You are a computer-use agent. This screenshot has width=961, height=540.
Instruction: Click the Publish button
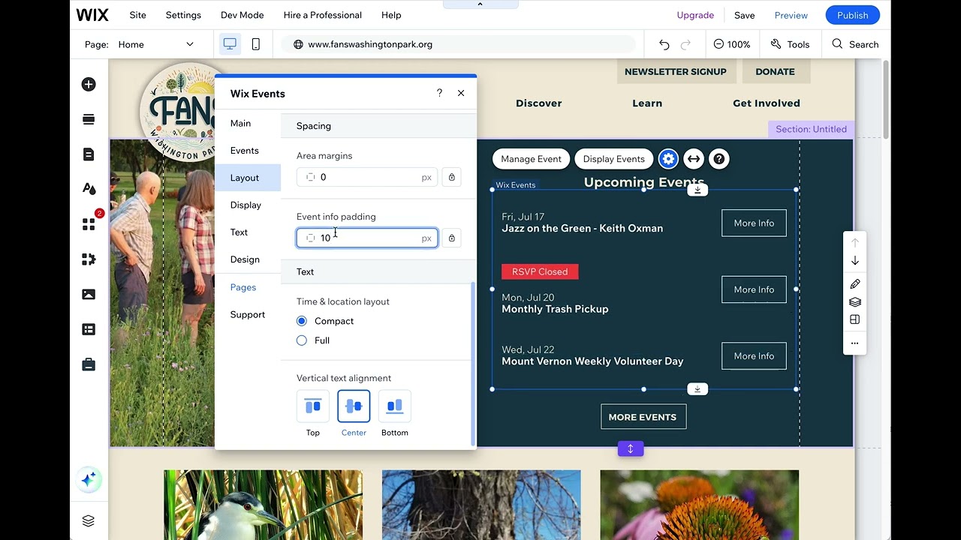pyautogui.click(x=853, y=15)
